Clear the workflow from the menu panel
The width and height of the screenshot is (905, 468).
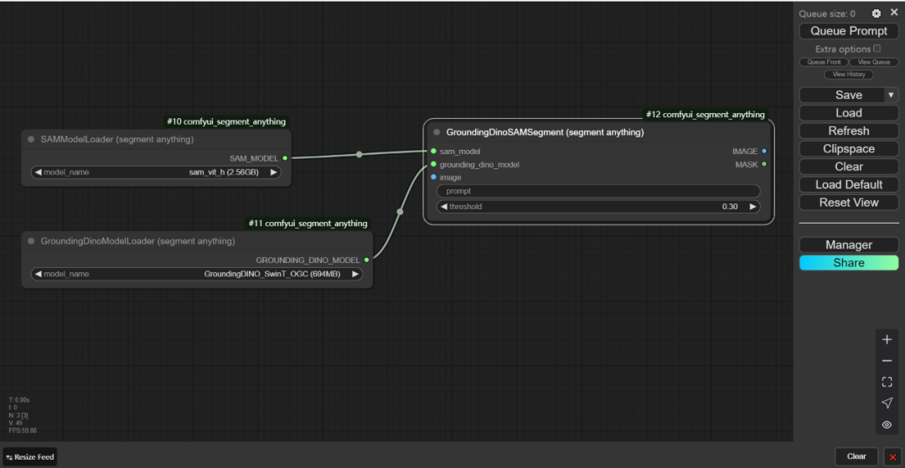(848, 167)
